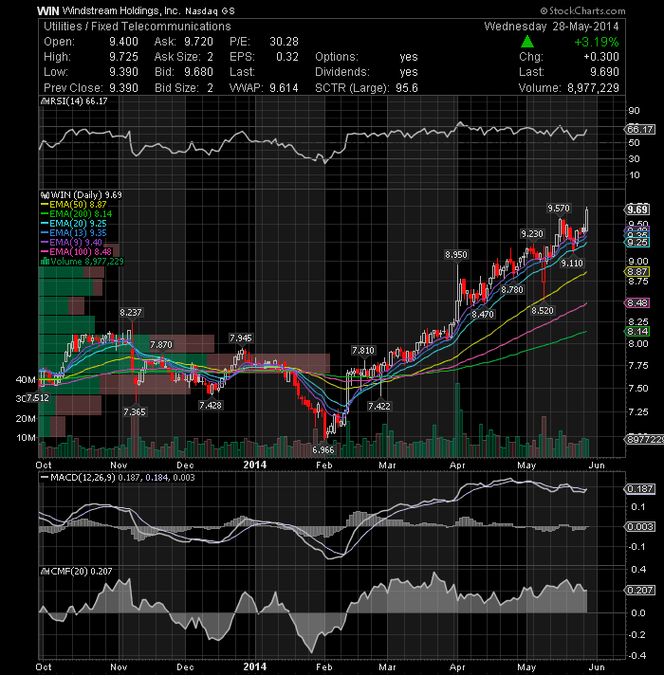Click the pink EMA axis label '8.48'

pyautogui.click(x=637, y=303)
